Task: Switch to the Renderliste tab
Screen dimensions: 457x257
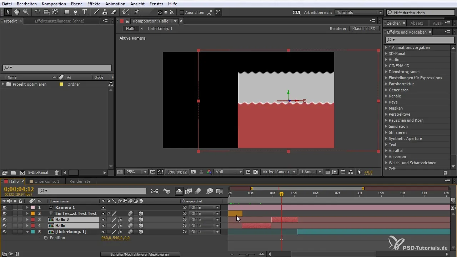Action: pyautogui.click(x=80, y=181)
